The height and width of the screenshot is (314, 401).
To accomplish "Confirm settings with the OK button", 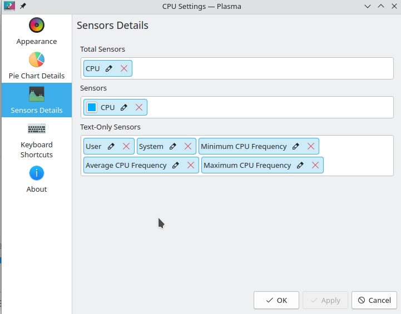I will click(x=276, y=300).
